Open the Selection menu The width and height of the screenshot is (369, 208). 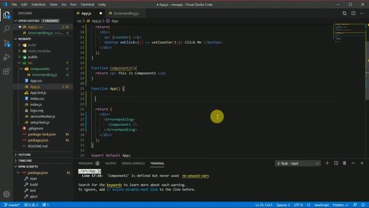point(39,5)
